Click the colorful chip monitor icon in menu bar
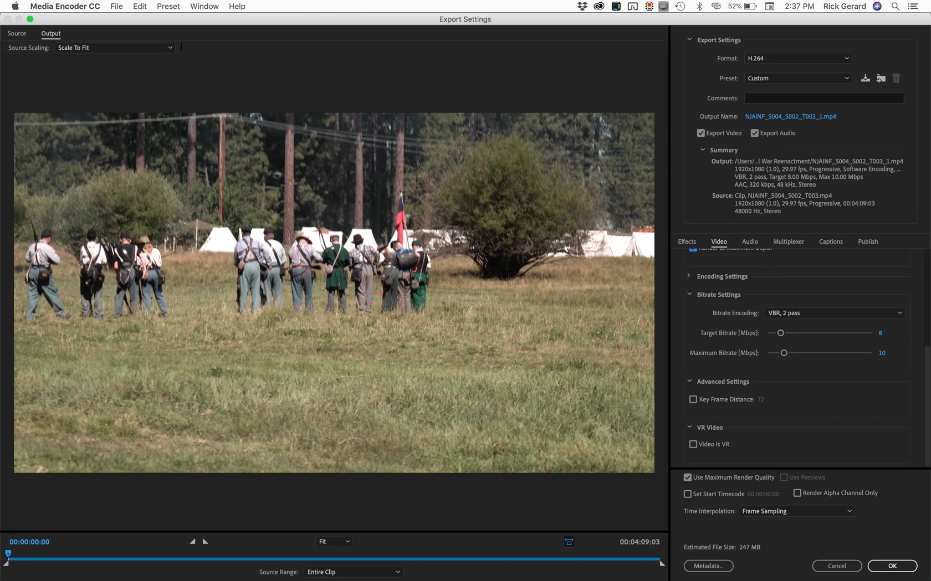Image resolution: width=931 pixels, height=581 pixels. [x=649, y=6]
